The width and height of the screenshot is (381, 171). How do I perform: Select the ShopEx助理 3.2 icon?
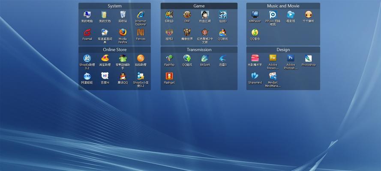pos(87,59)
